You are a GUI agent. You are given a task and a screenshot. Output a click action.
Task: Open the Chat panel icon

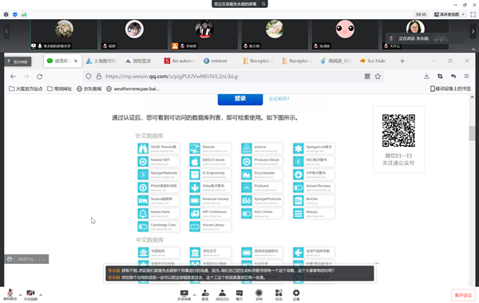239,295
